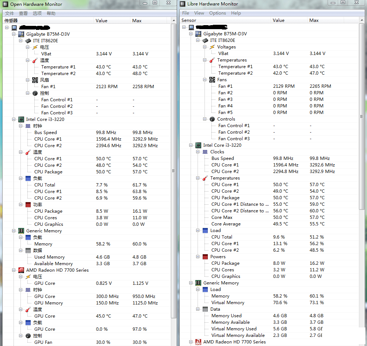Click the motherboard icon beside Gigabyte B75M-D3V in Libre Hardware Monitor

click(x=198, y=34)
